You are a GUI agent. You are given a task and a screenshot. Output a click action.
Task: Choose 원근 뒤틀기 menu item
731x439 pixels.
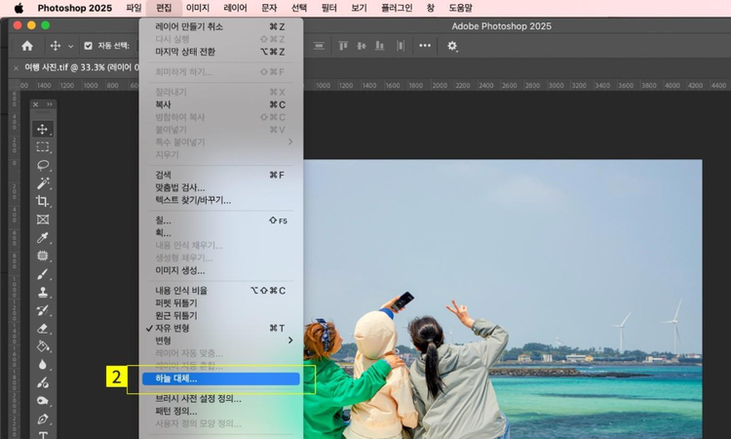220,315
